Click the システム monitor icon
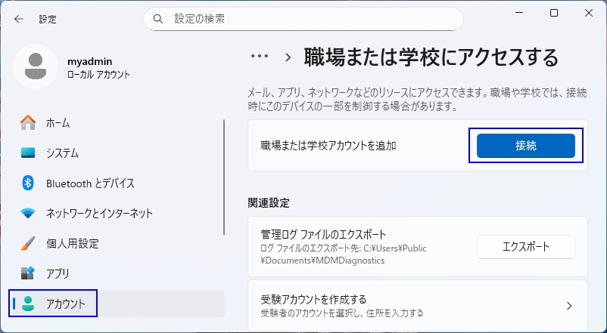The height and width of the screenshot is (333, 607). pos(28,153)
